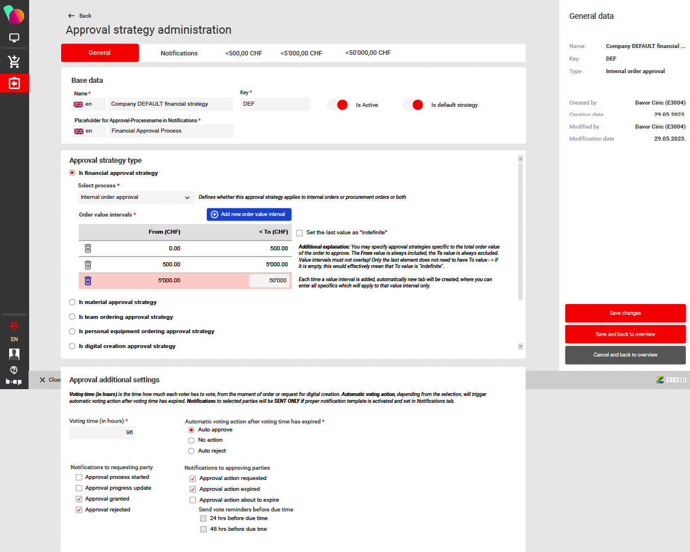Click the monitor icon in left sidebar
The height and width of the screenshot is (552, 690).
(x=14, y=38)
